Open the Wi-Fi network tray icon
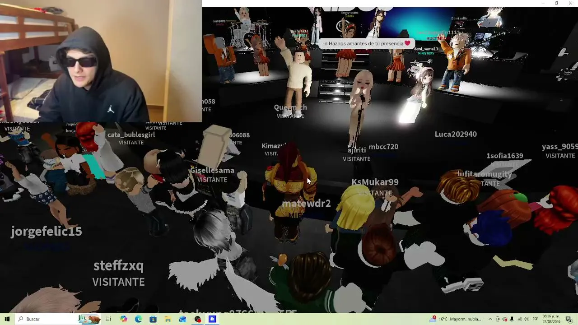This screenshot has width=578, height=325. click(519, 319)
